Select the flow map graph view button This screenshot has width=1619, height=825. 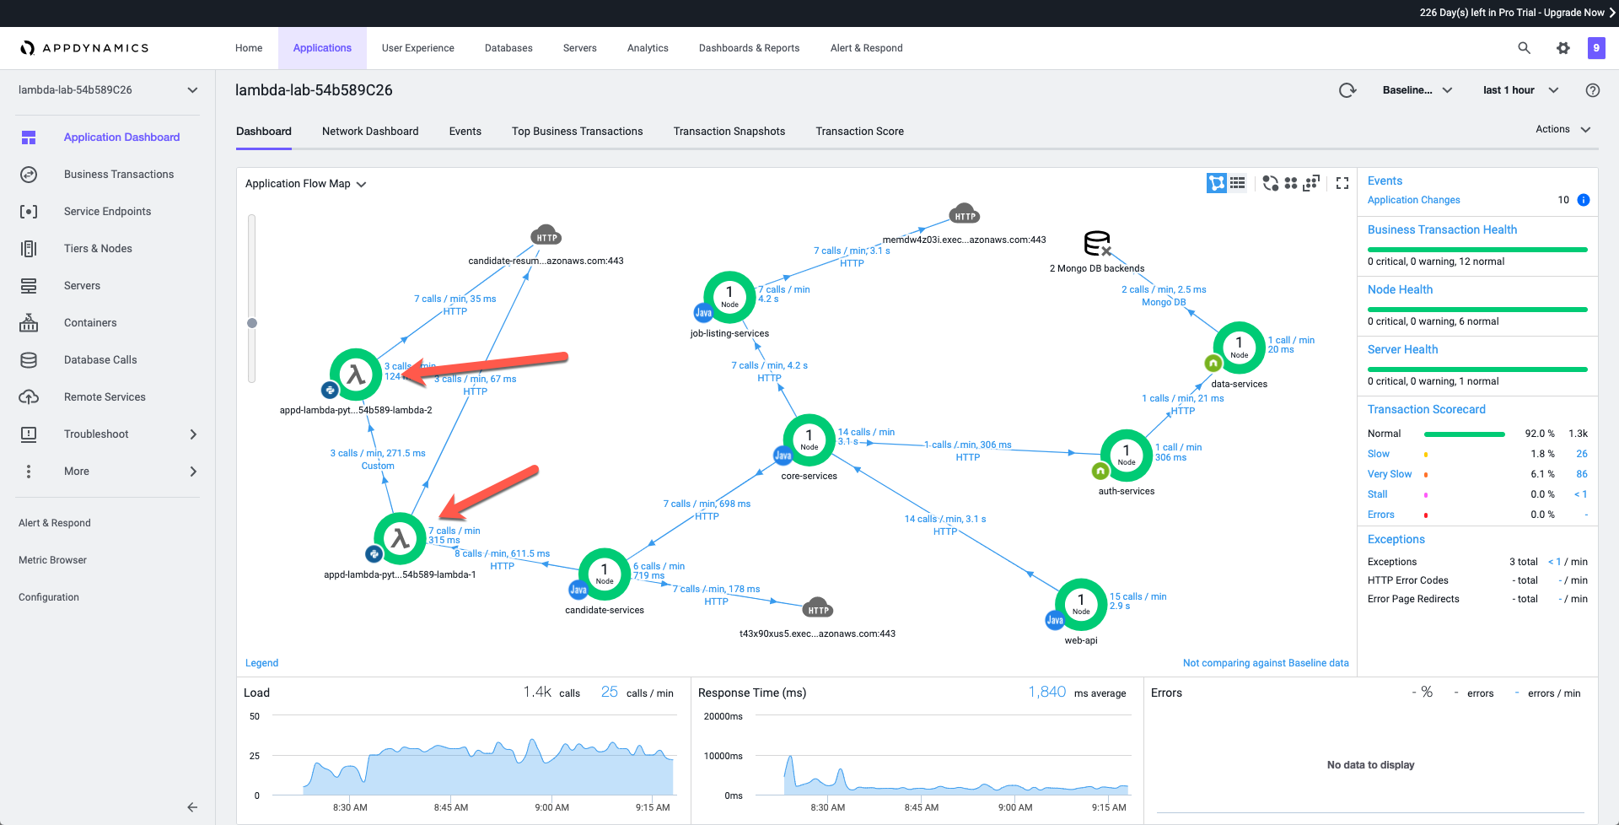(1216, 183)
